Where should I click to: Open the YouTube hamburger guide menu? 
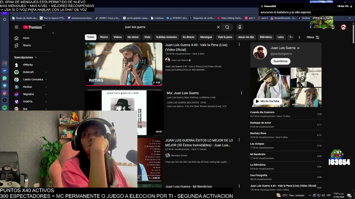click(x=16, y=27)
